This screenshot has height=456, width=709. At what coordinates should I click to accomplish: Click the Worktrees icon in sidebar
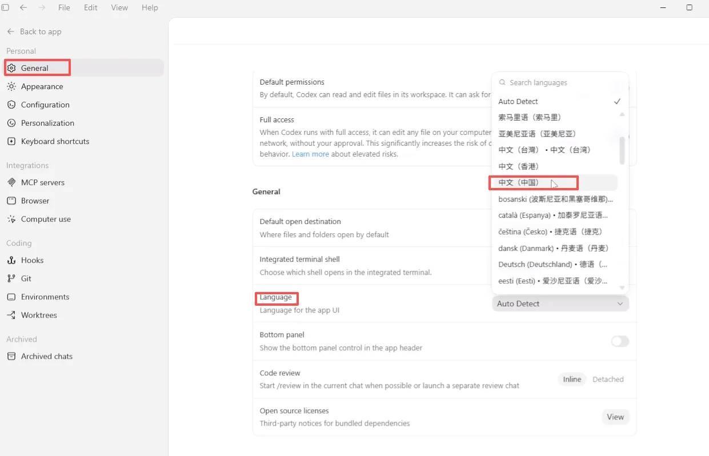(11, 315)
